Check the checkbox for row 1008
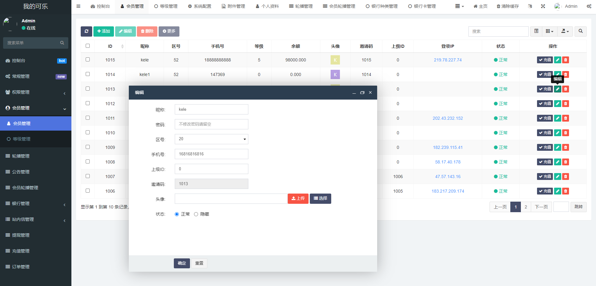Screen dimensions: 596x286 tap(88, 162)
